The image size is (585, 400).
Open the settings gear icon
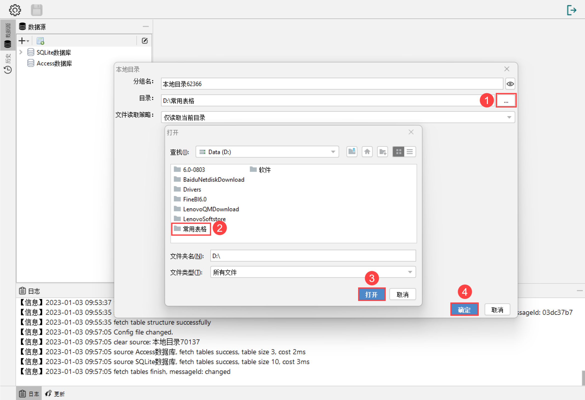[15, 10]
